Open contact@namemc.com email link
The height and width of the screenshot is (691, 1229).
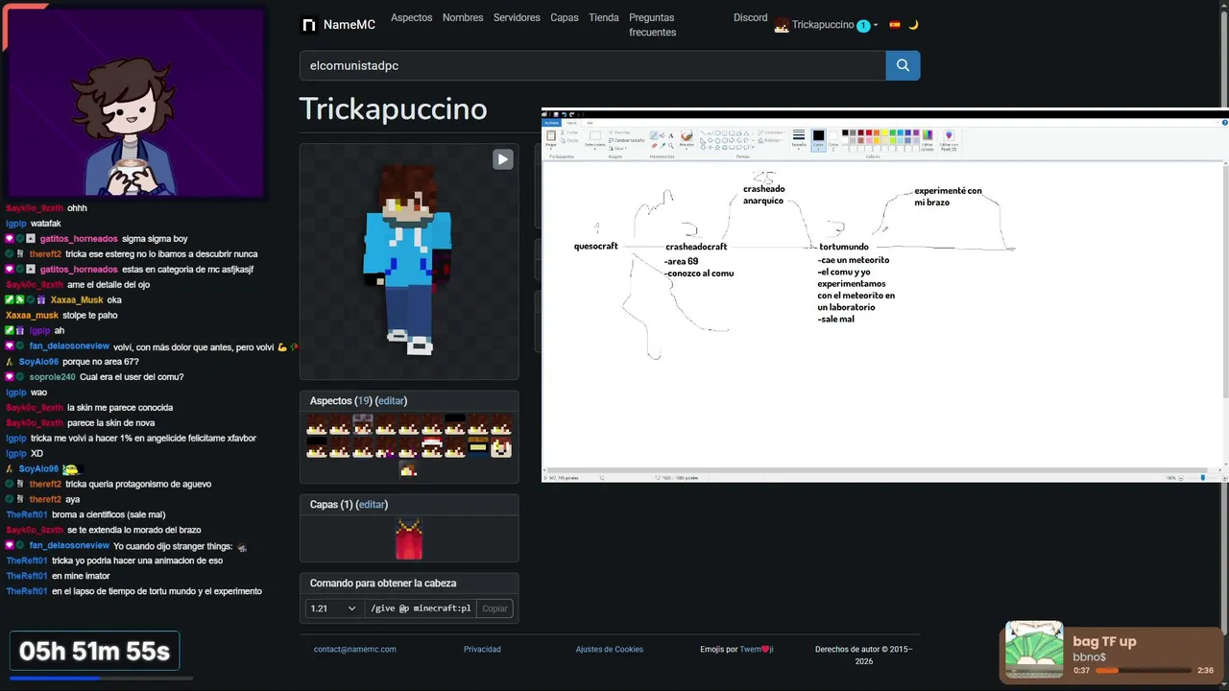point(355,649)
